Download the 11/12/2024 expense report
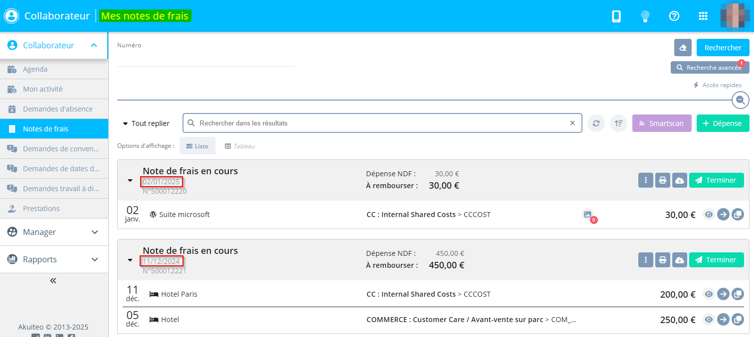 [679, 260]
